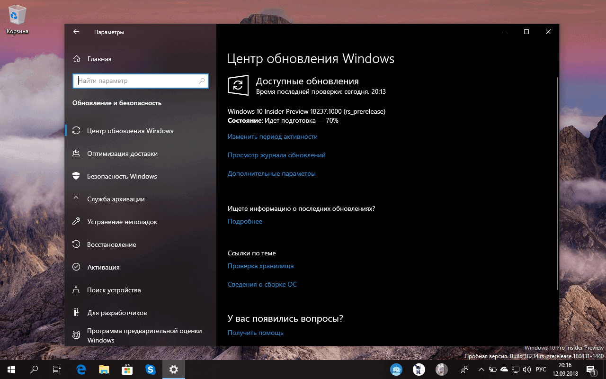
Task: Open the Активация page
Action: click(x=105, y=267)
